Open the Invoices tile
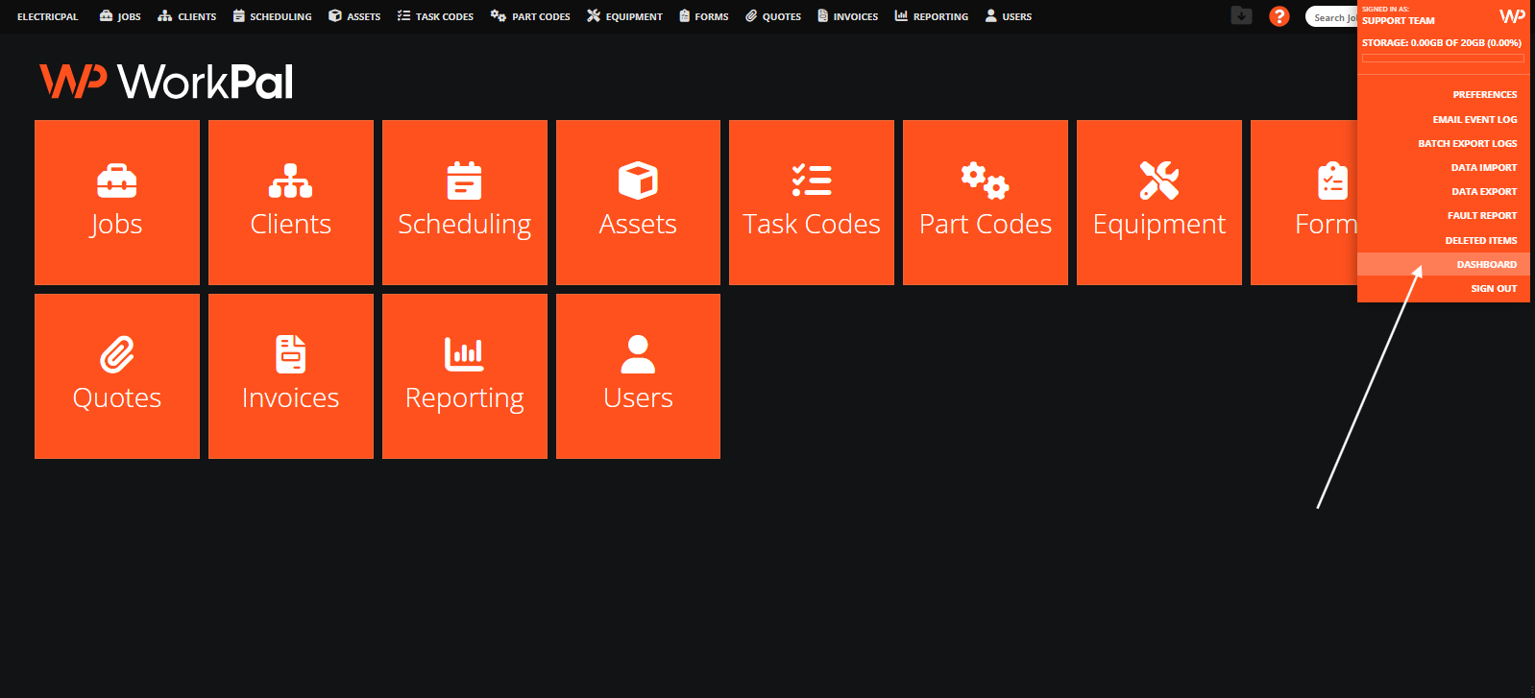The image size is (1535, 698). (291, 376)
